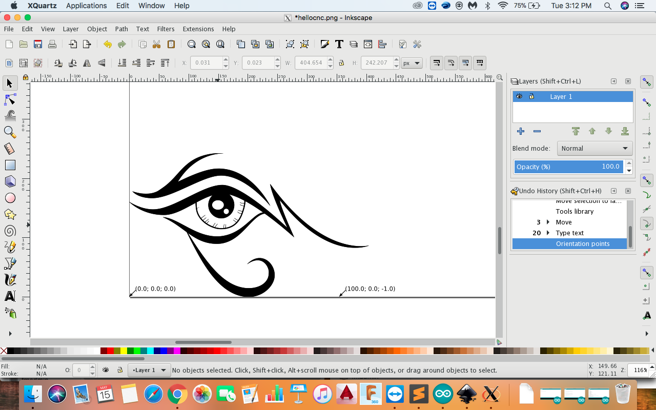Open XML editor icon
Screen dimensions: 656x410
(x=367, y=44)
